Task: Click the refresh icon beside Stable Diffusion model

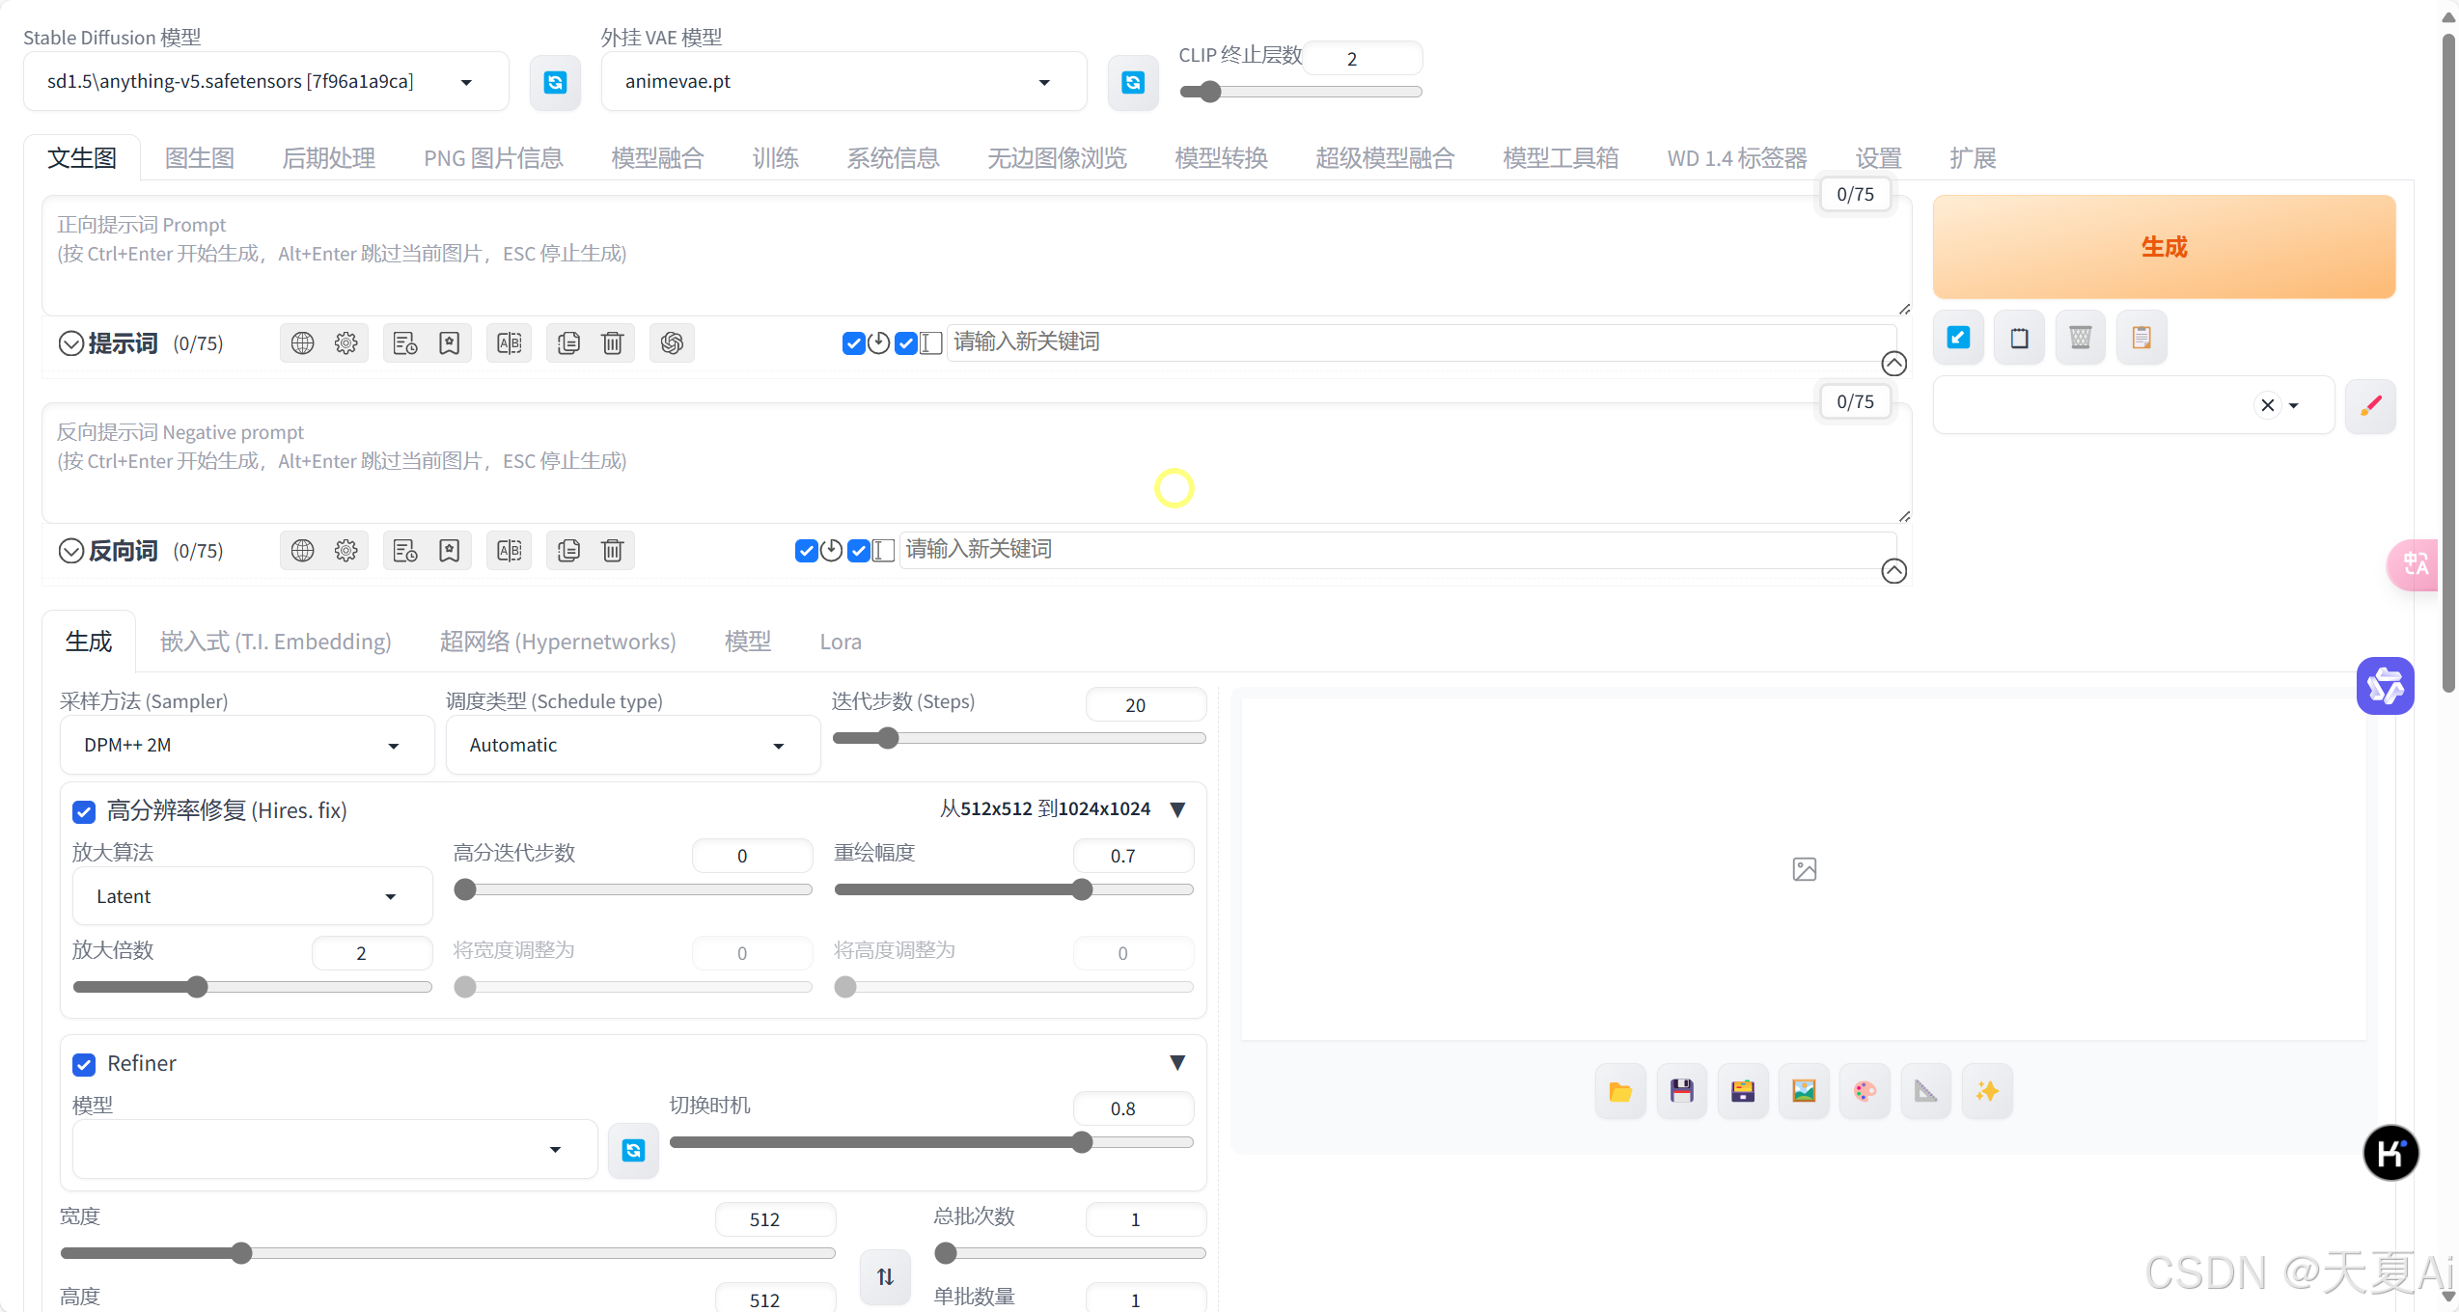Action: [555, 83]
